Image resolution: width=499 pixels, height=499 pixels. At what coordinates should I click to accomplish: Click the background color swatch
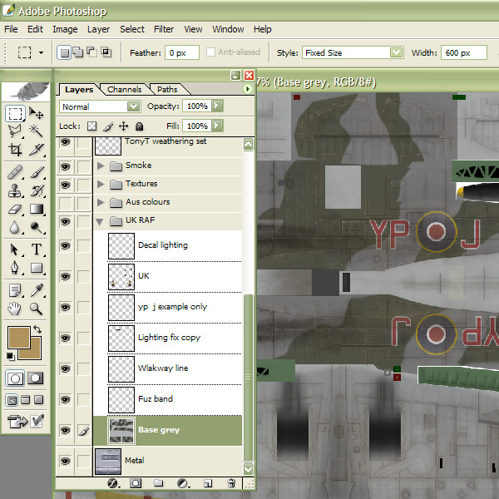point(35,353)
